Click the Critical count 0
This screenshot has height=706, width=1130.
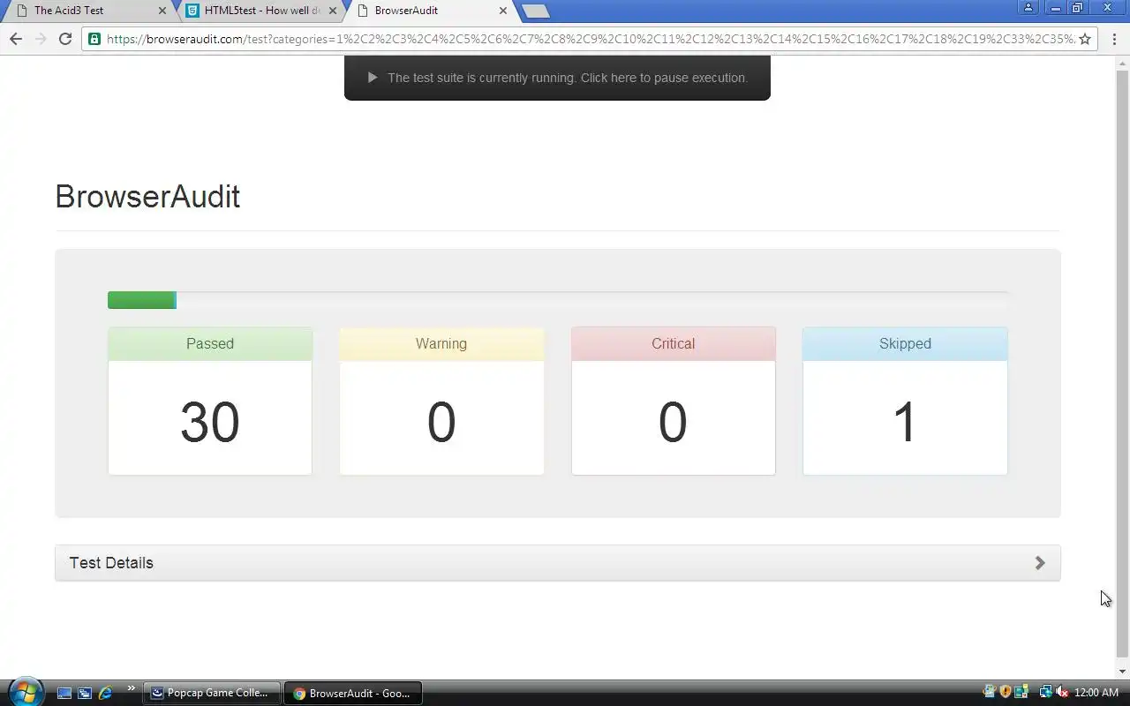coord(673,422)
